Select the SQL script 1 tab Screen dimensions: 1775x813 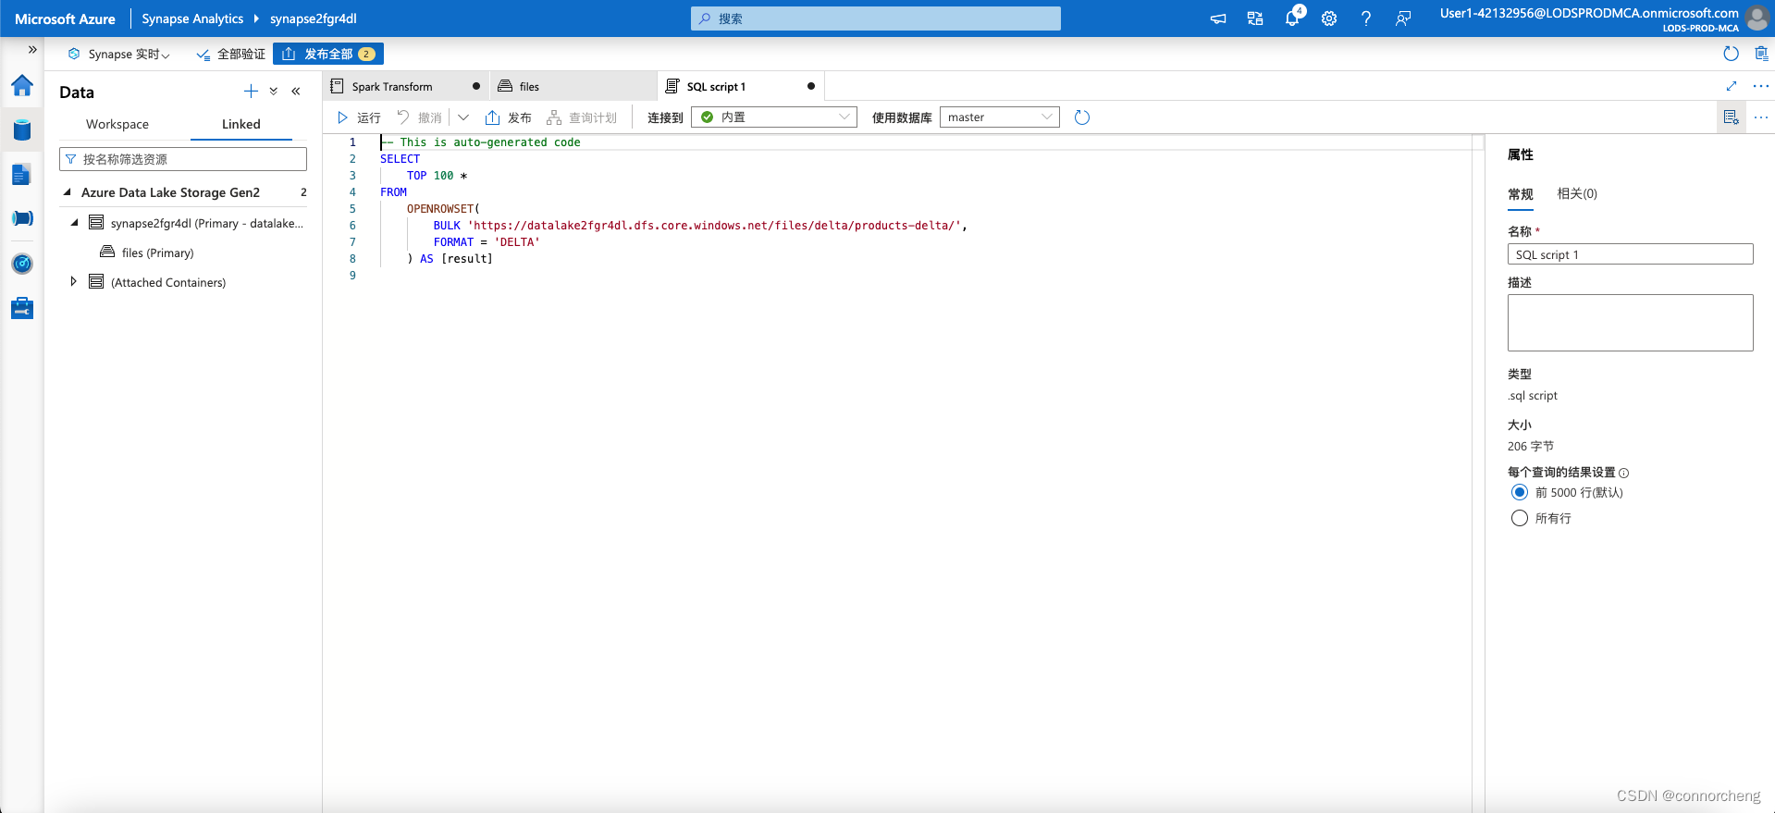click(x=740, y=86)
